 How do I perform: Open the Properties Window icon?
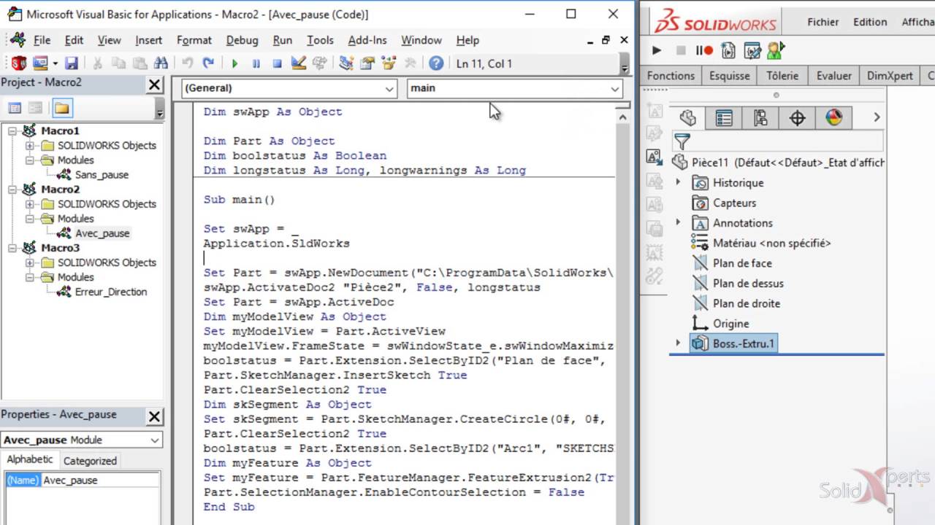pos(367,63)
